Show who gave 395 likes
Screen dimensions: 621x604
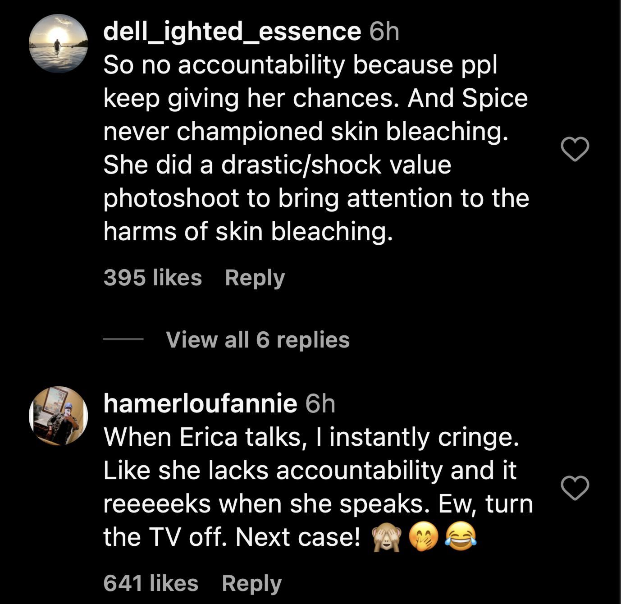coord(152,278)
